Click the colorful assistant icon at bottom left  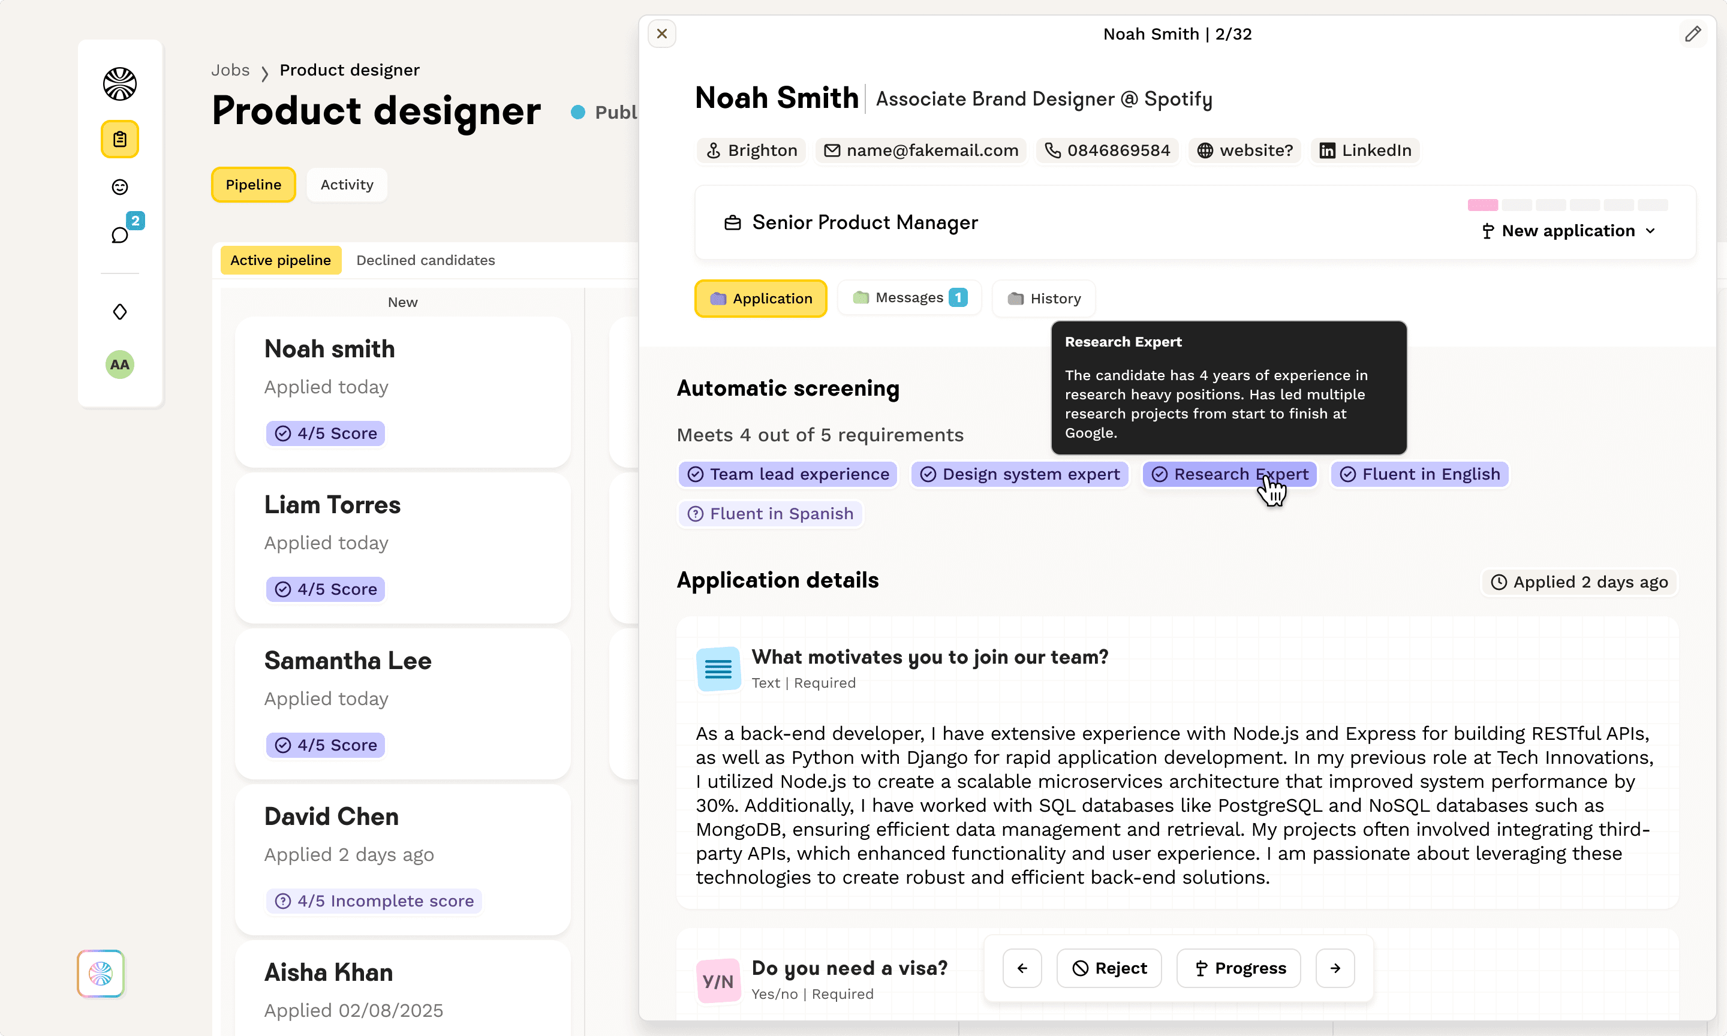pyautogui.click(x=101, y=973)
